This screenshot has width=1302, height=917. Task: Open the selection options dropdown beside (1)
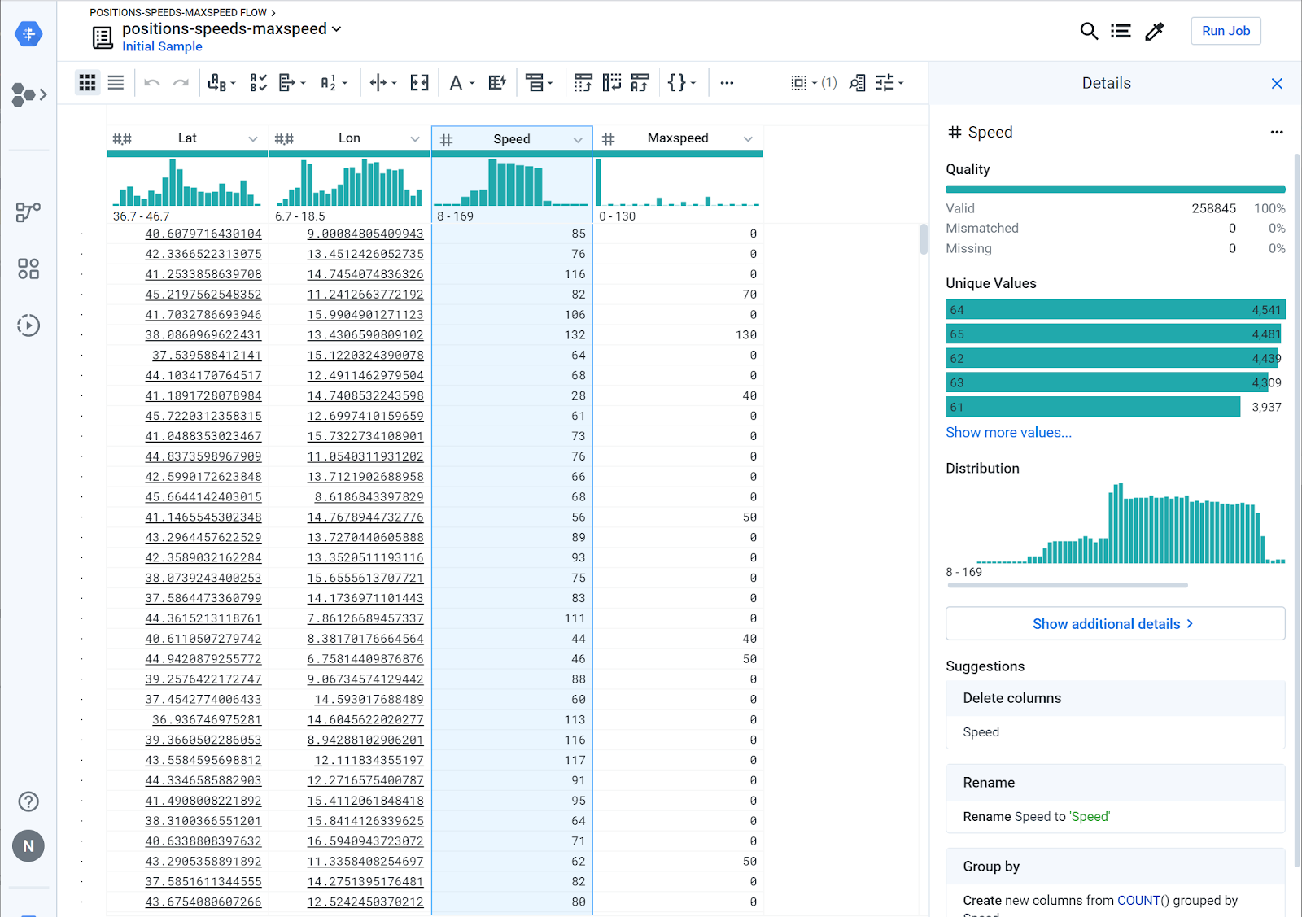click(804, 82)
